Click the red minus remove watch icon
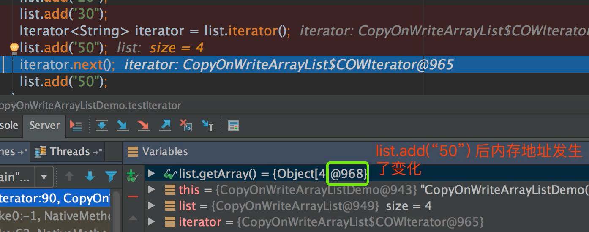This screenshot has height=232, width=589. 133,197
